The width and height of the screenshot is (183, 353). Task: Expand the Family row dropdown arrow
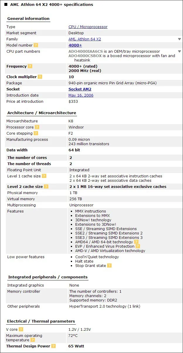click(x=179, y=39)
